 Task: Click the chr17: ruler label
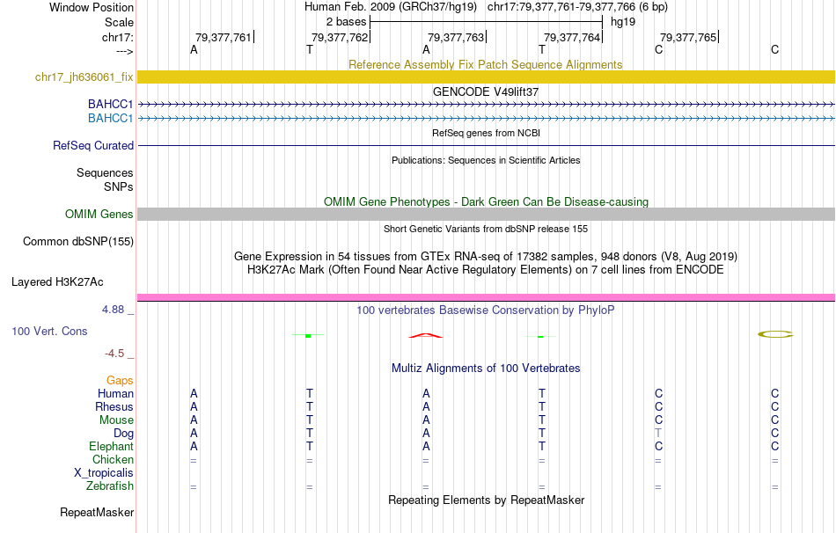pyautogui.click(x=117, y=38)
